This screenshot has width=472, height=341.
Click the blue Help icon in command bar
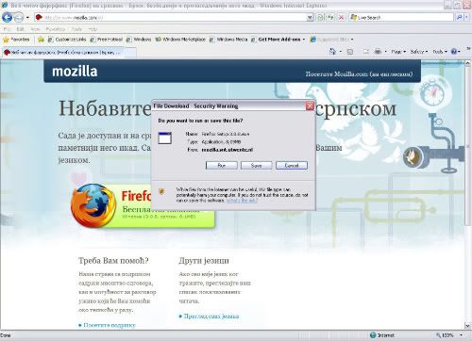tap(454, 52)
